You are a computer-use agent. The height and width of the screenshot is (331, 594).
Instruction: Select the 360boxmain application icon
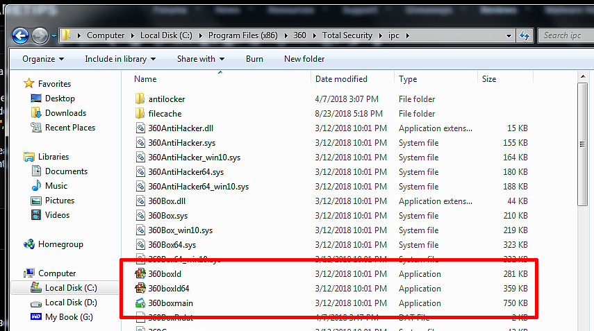pos(140,303)
